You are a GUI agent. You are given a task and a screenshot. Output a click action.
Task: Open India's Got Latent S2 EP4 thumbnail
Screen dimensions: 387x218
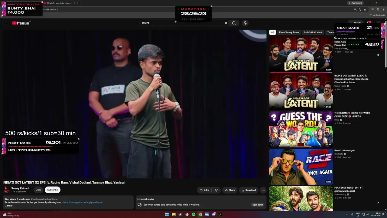(301, 54)
